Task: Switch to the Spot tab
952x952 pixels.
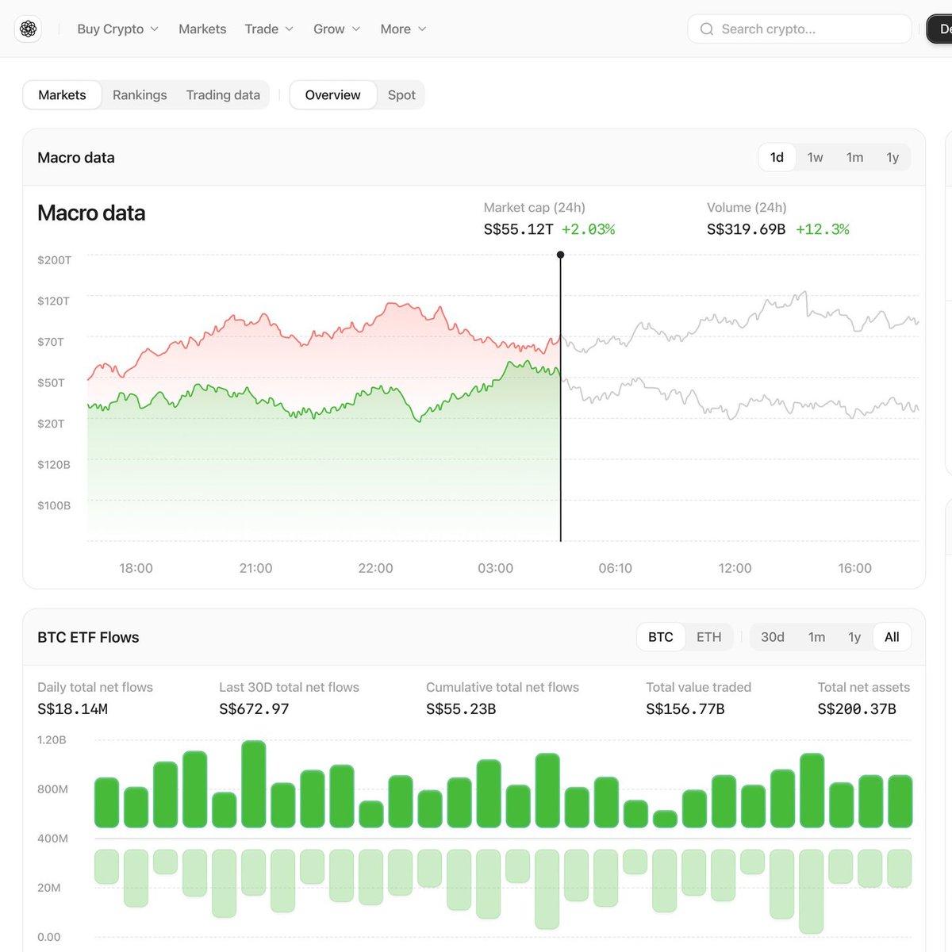Action: coord(401,95)
